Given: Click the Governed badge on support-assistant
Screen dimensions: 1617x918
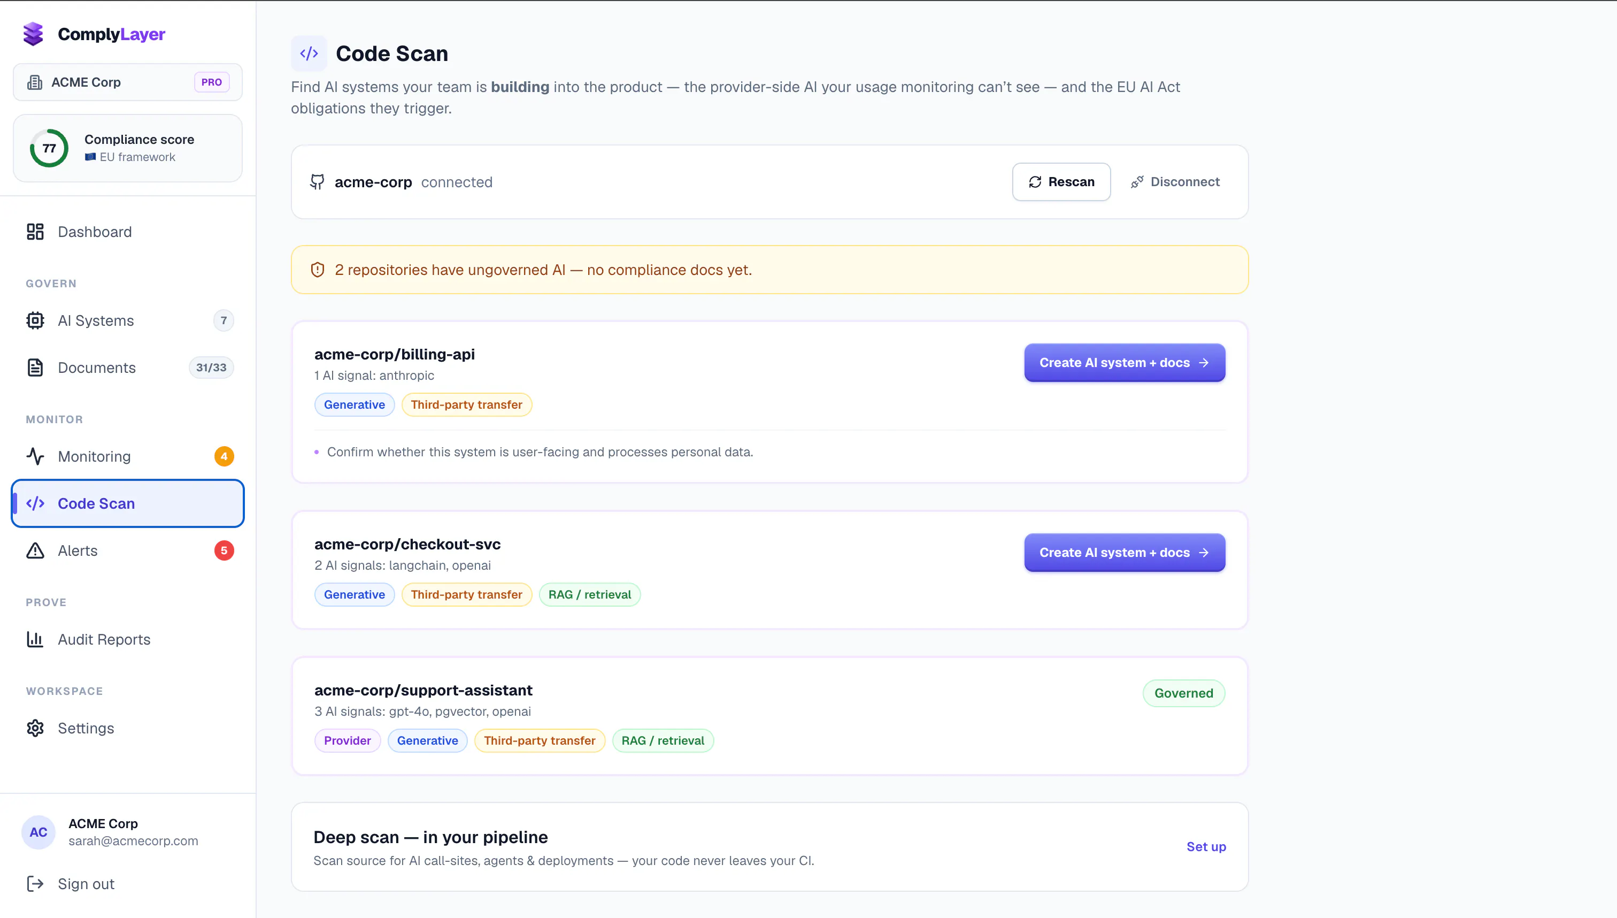Looking at the screenshot, I should coord(1183,693).
